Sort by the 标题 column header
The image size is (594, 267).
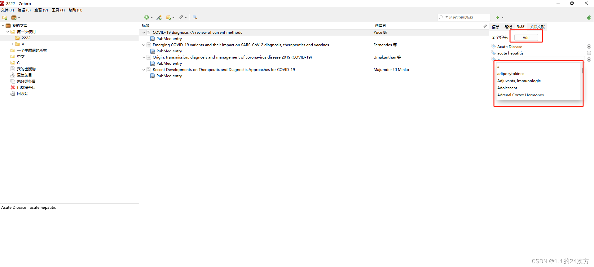click(256, 26)
